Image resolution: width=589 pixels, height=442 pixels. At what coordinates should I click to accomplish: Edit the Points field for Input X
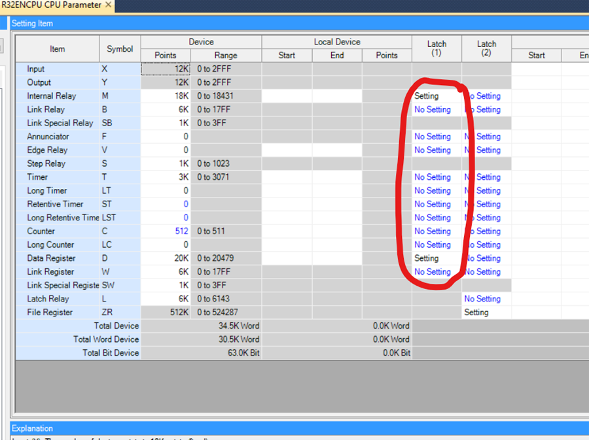click(164, 69)
